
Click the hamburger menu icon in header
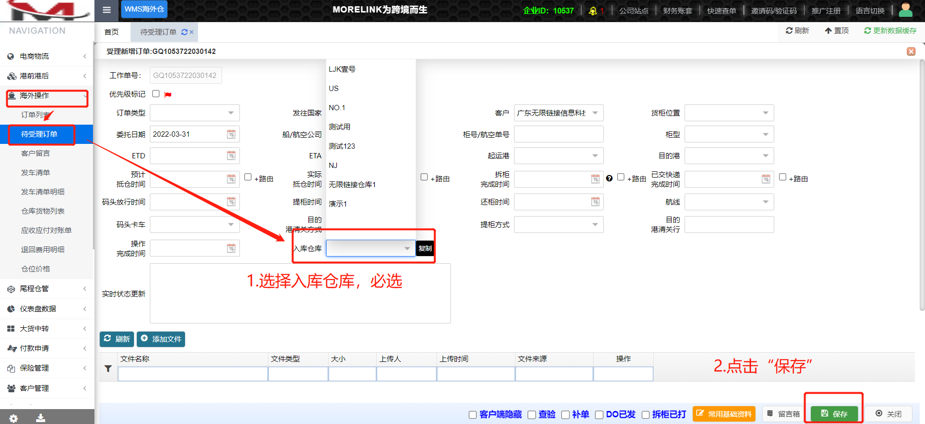[106, 10]
